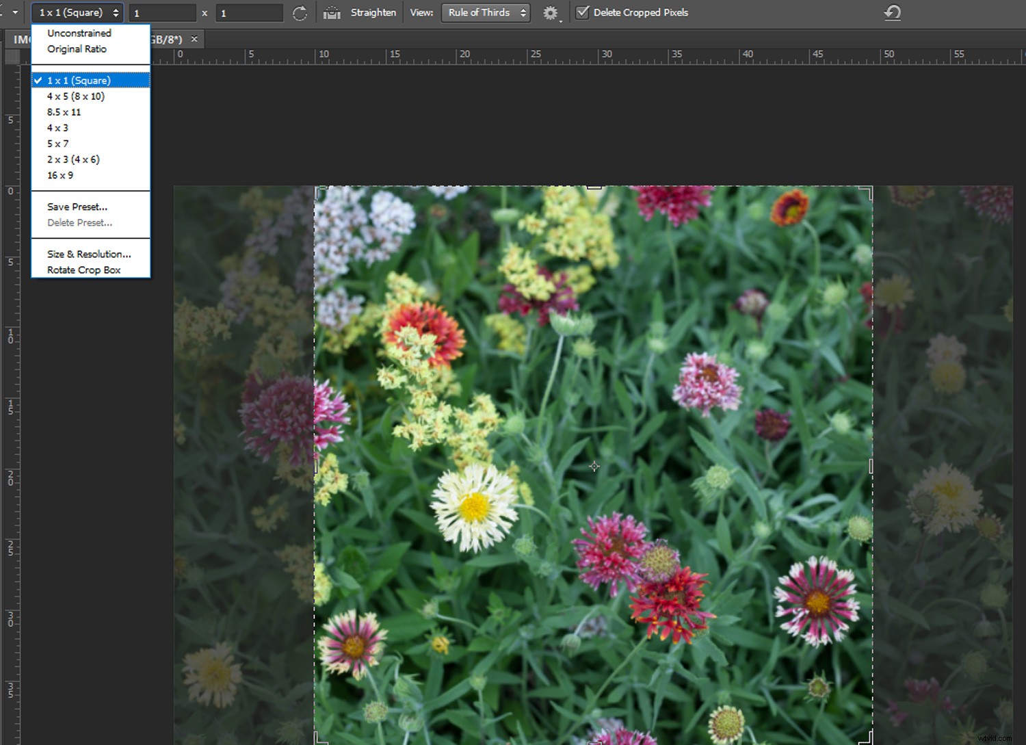The image size is (1026, 745).
Task: Activate the Straighten tool camera icon
Action: (x=332, y=12)
